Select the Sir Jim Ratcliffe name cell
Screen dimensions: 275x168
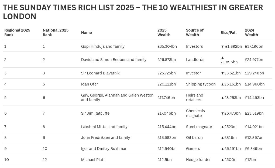click(95, 113)
